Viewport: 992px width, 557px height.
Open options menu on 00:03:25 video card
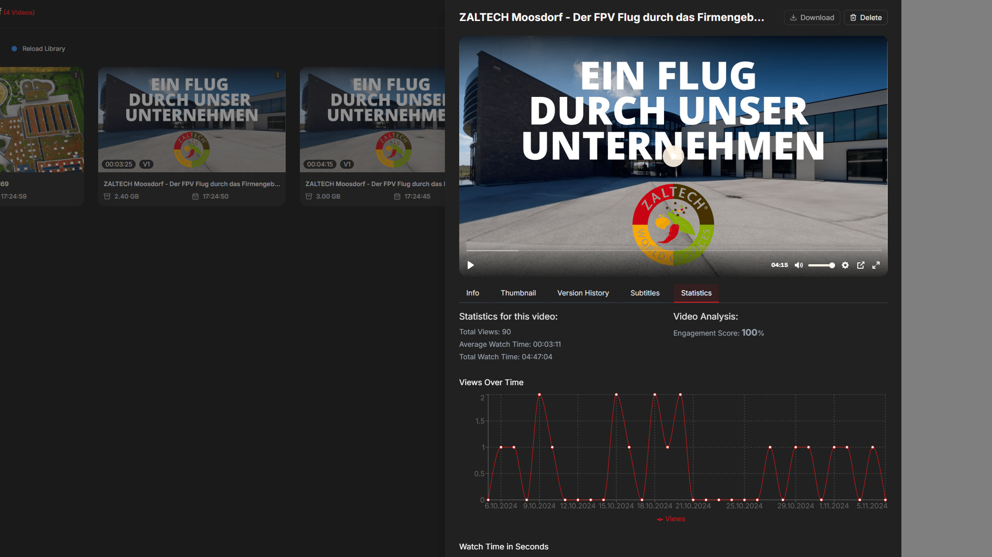(x=278, y=75)
